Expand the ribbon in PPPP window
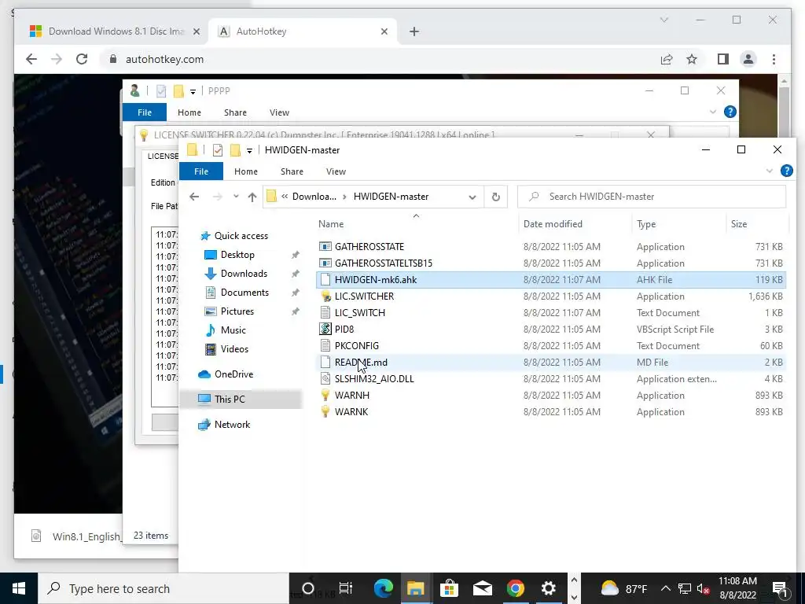Viewport: 805px width, 604px height. click(712, 112)
